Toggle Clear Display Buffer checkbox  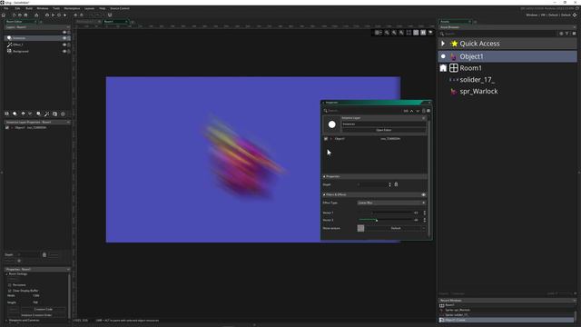[x=10, y=291]
